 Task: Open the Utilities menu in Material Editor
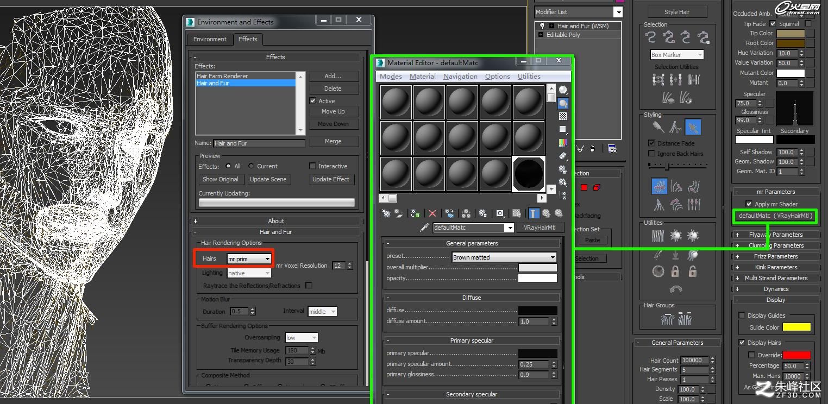[x=529, y=77]
